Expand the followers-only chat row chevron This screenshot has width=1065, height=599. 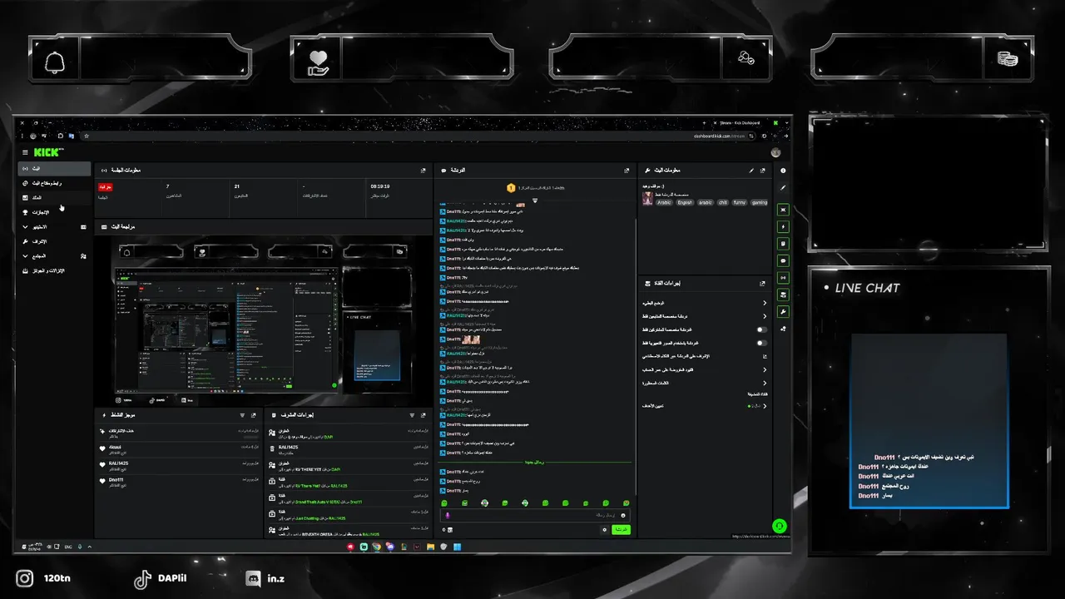coord(765,316)
